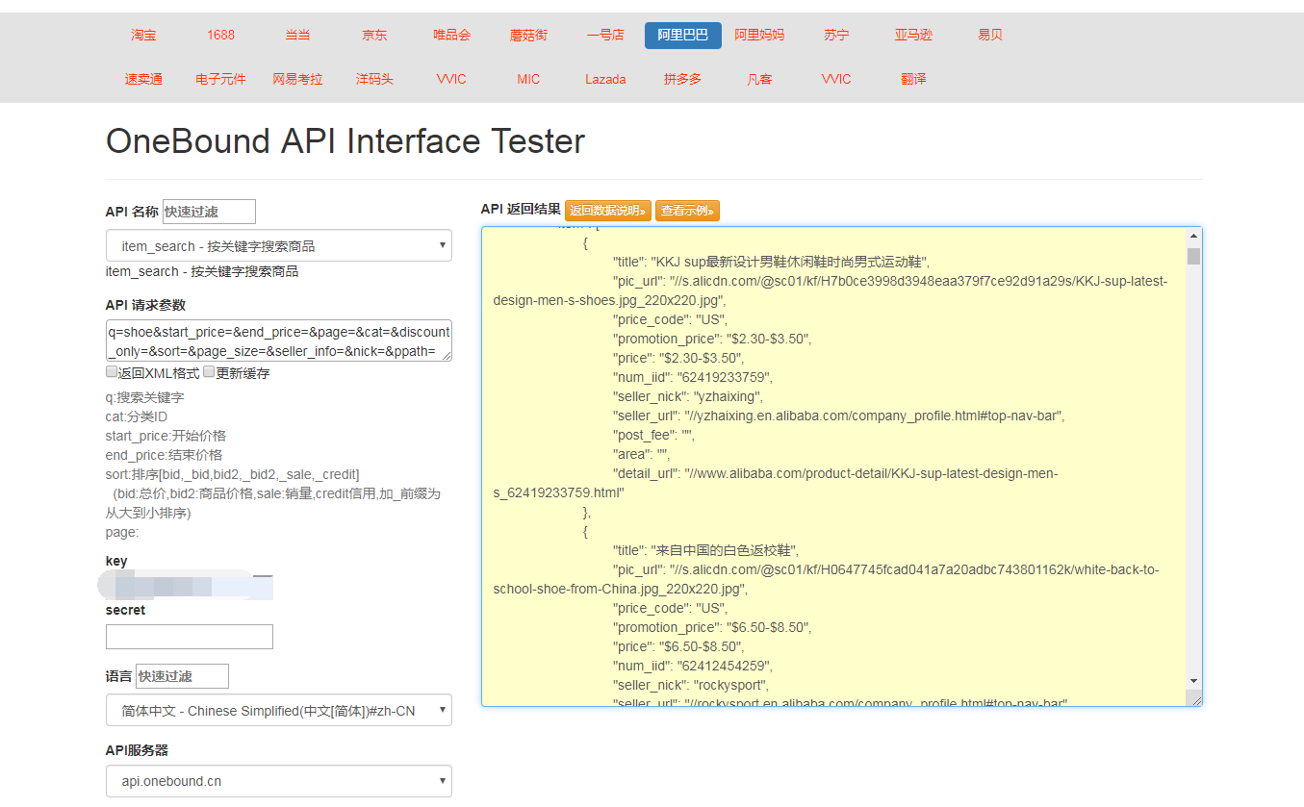
Task: Click the title "KKJ sup最新设计男鞋休闲鞋时尚男式运动鞋" line
Action: (771, 262)
